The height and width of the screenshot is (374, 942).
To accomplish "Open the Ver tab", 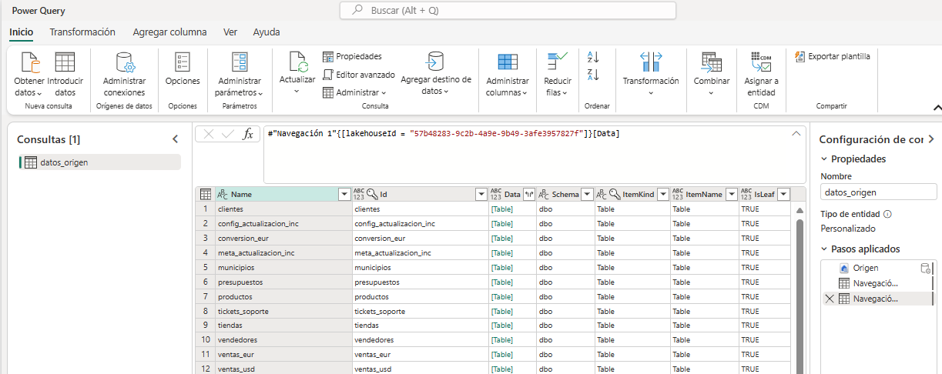I will [x=230, y=32].
